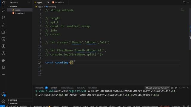The image size is (191, 107).
Task: Click the Blackbox status bar item
Action: 24,106
